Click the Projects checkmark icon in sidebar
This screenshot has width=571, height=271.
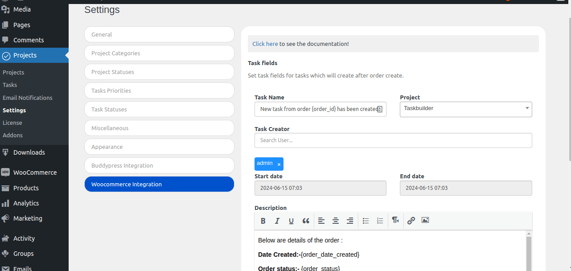[5, 56]
